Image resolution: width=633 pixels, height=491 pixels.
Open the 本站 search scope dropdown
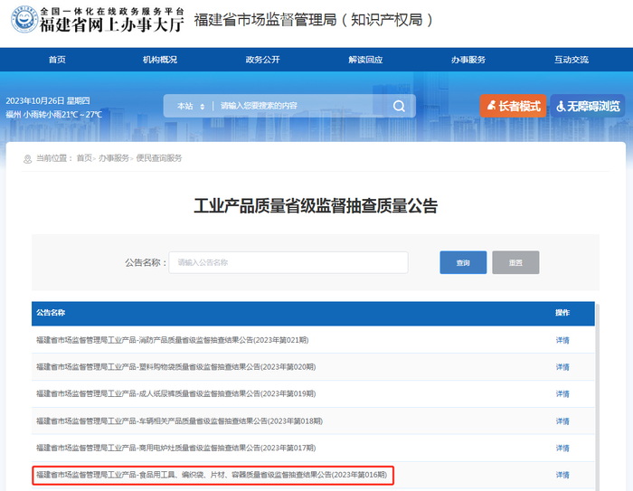[x=191, y=106]
